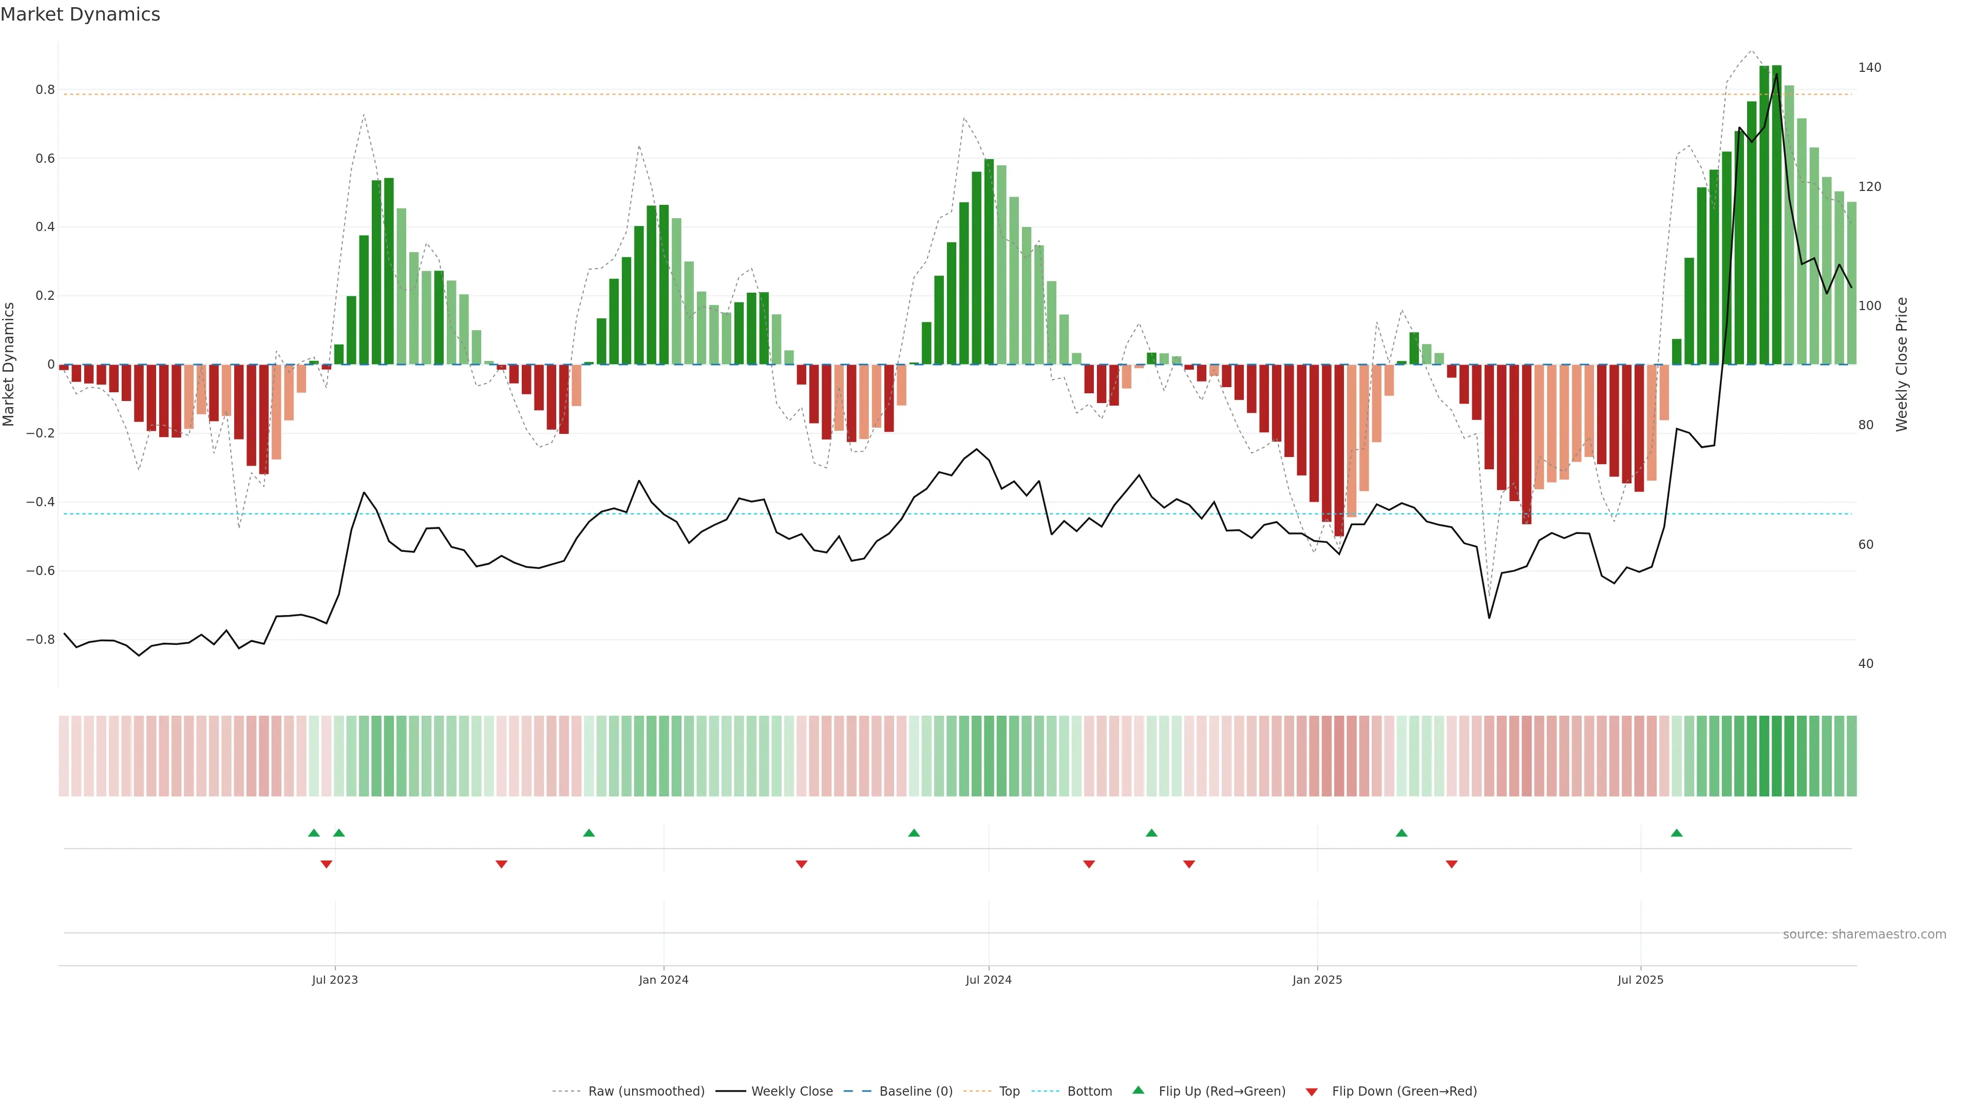Click the Weekly Close Price axis title
The width and height of the screenshot is (1972, 1109).
[x=1902, y=365]
